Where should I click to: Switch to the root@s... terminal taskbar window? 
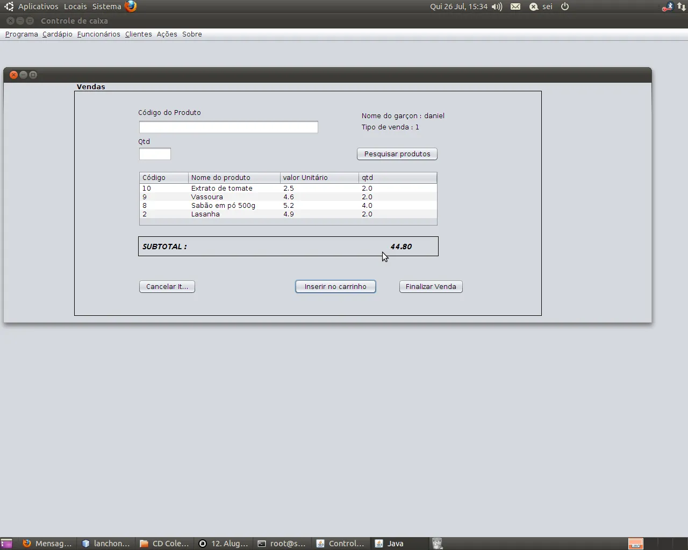pos(282,544)
